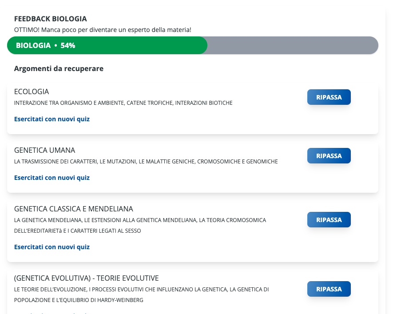Image resolution: width=397 pixels, height=314 pixels.
Task: Click Teorie Evolutive description mentioning Hardy-Weinberg
Action: (141, 295)
